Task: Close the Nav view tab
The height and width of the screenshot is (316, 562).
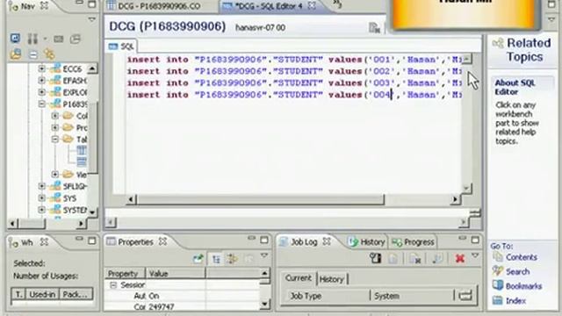Action: 45,6
